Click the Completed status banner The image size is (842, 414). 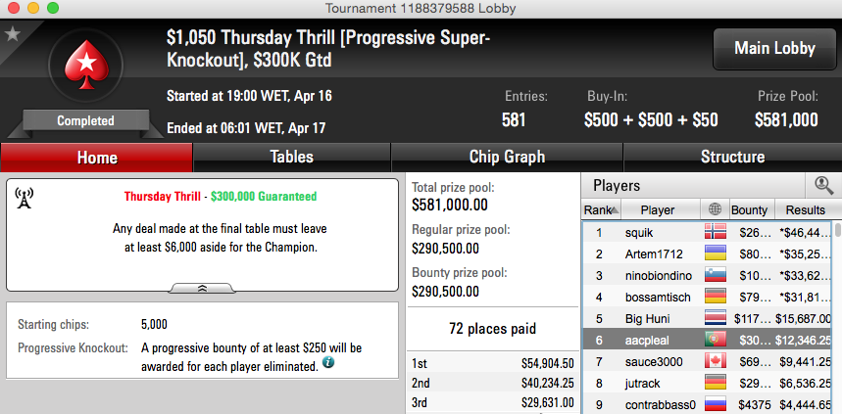tap(86, 121)
